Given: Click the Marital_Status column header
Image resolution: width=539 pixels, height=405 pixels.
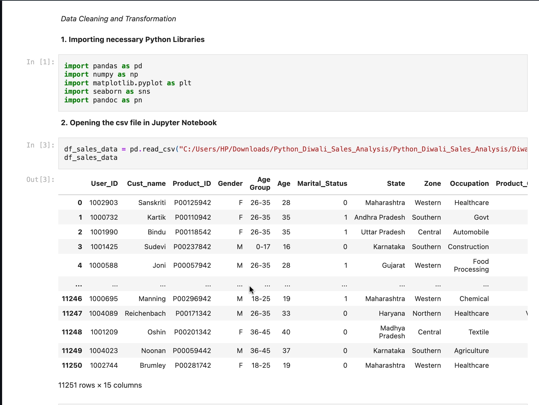Looking at the screenshot, I should [x=322, y=183].
